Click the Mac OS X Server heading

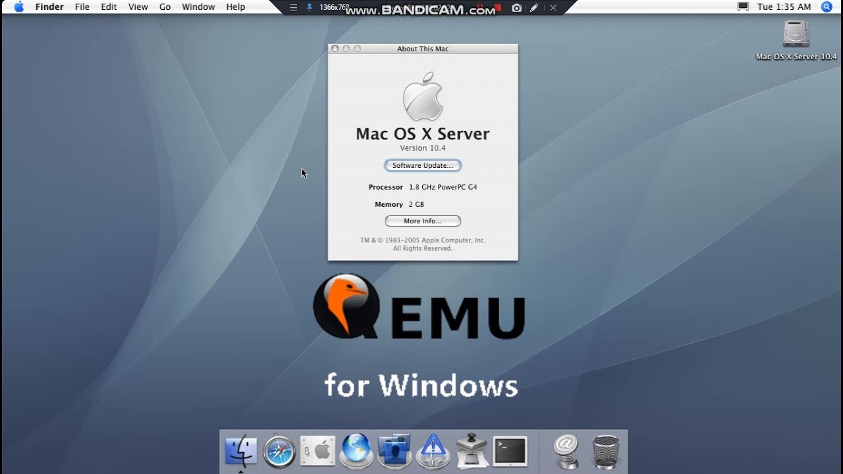click(x=423, y=134)
